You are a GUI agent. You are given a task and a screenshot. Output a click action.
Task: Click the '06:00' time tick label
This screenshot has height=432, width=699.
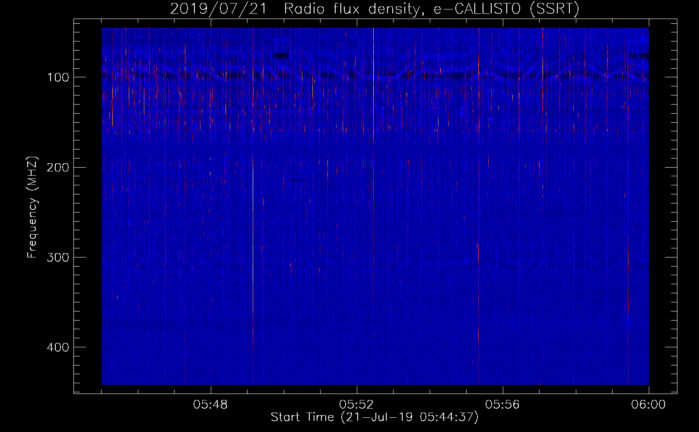coord(648,405)
